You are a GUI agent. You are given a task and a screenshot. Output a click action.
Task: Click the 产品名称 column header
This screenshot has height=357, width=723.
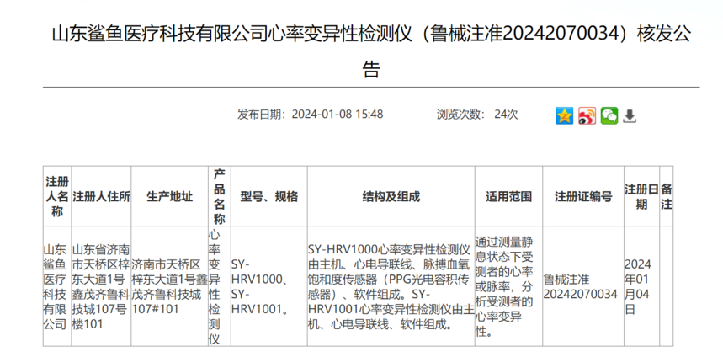click(x=220, y=196)
